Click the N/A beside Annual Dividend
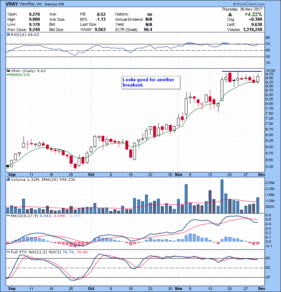The width and height of the screenshot is (281, 292). point(149,19)
